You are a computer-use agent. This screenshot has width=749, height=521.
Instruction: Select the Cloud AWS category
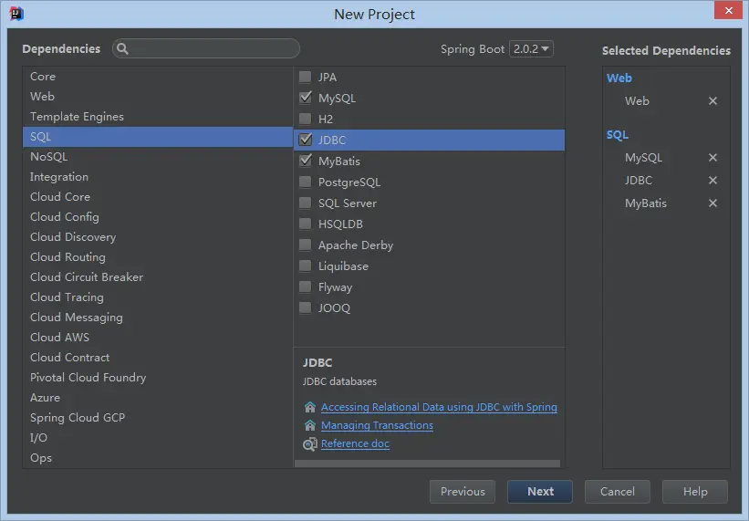pos(158,338)
